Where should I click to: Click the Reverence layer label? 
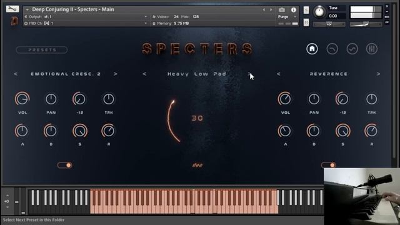329,74
